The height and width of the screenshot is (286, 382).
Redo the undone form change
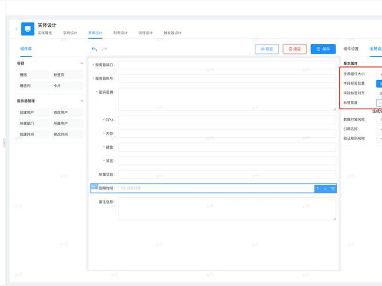coord(104,49)
